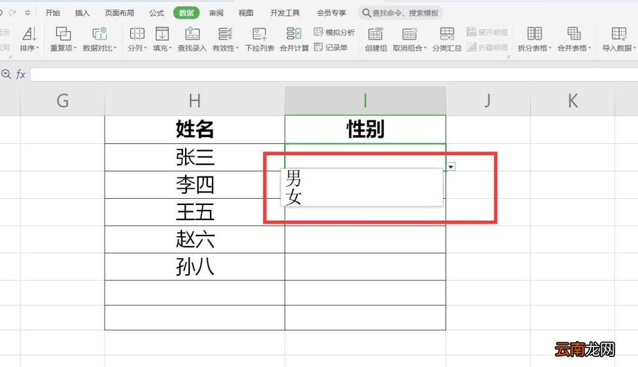Open What-If Analysis (模拟分析)
This screenshot has width=638, height=367.
click(335, 32)
